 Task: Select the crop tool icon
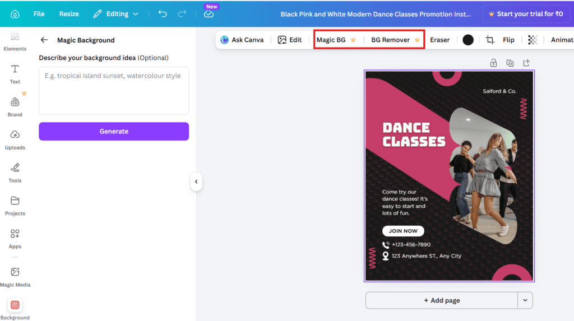click(490, 40)
